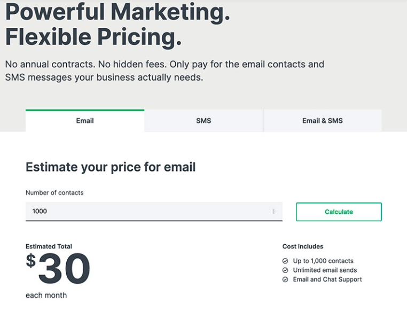Click the checkmark icon beside Email and Chat Support
Image resolution: width=407 pixels, height=312 pixels.
(x=285, y=279)
